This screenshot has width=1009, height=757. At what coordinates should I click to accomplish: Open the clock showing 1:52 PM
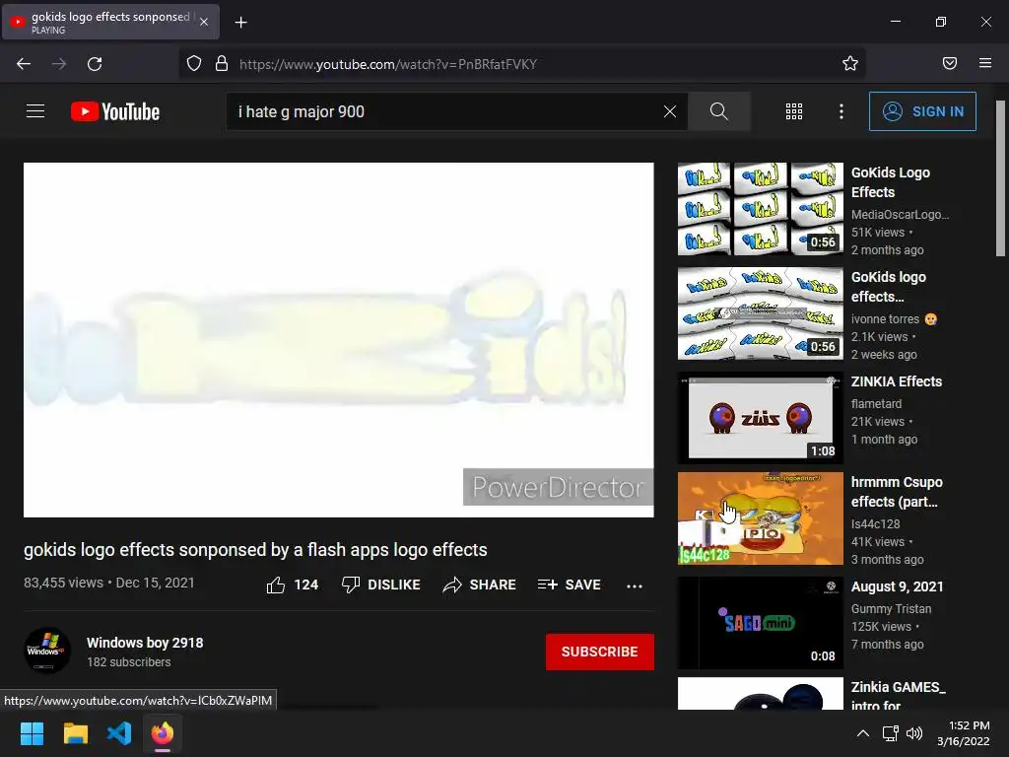964,733
